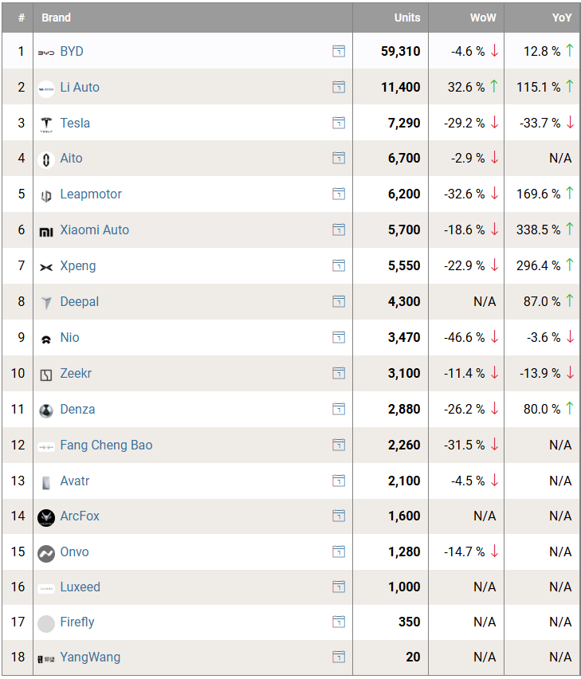The width and height of the screenshot is (581, 679).
Task: Click the Brand column header
Action: (x=57, y=18)
